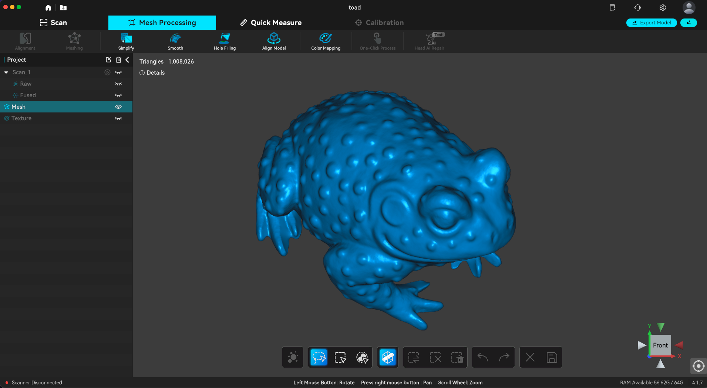Expand the triangle Details info
Viewport: 707px width, 388px height.
[152, 73]
